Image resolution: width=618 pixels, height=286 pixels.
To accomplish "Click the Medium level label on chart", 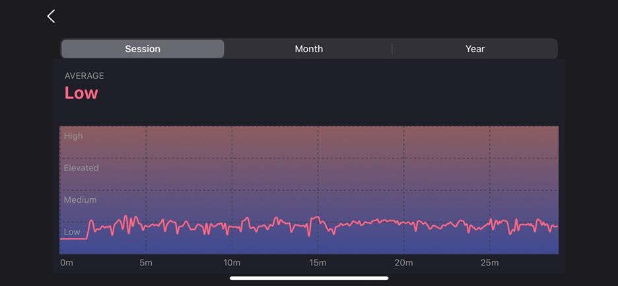I will tap(80, 200).
